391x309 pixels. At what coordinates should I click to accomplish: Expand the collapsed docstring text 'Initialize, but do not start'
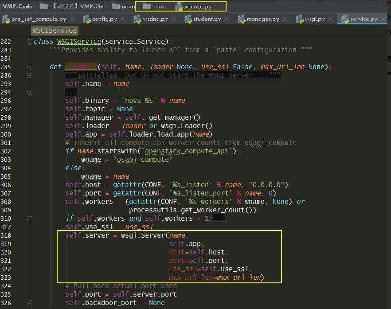click(x=173, y=75)
